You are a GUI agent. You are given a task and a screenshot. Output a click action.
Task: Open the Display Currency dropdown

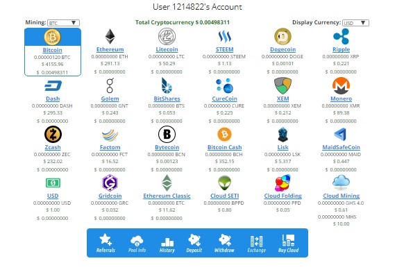coord(356,23)
